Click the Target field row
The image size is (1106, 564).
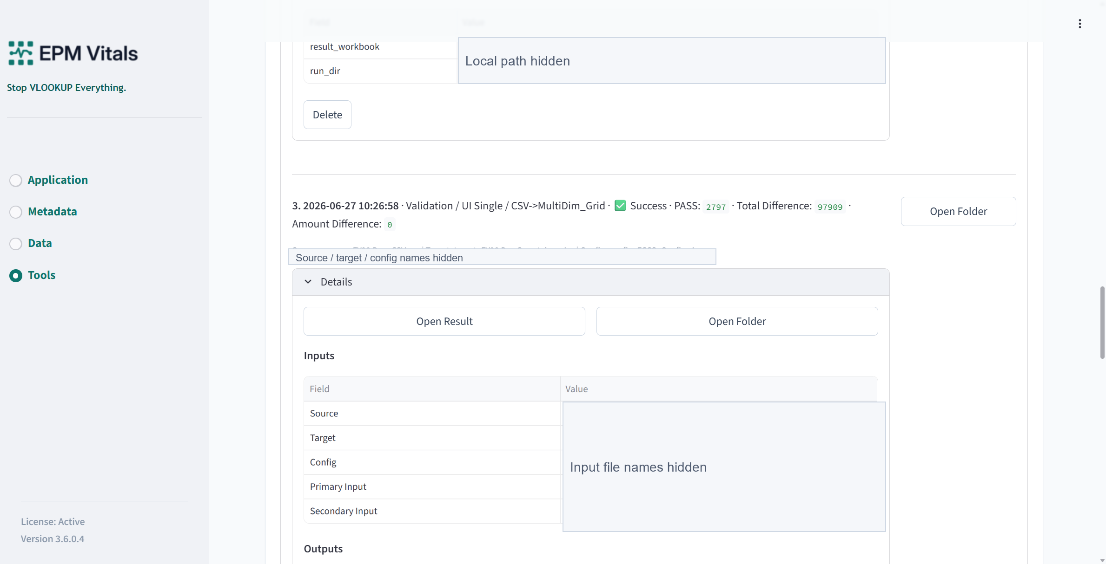coord(432,438)
